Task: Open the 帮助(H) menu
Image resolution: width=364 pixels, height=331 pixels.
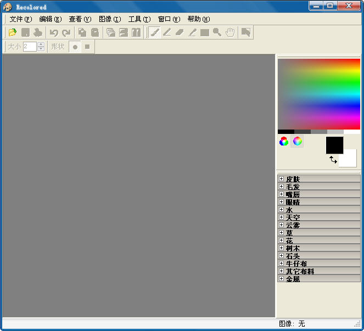Action: point(198,19)
